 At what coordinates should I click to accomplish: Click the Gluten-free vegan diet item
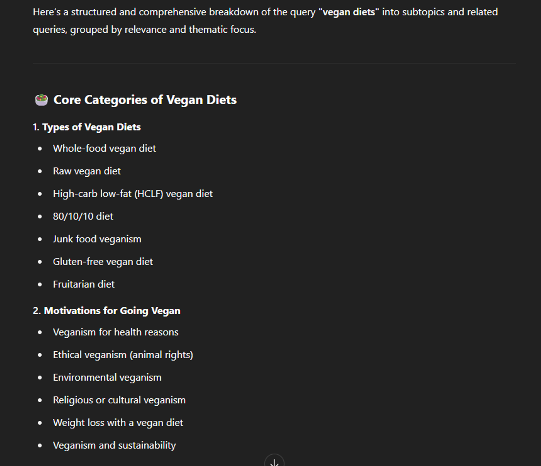[103, 262]
